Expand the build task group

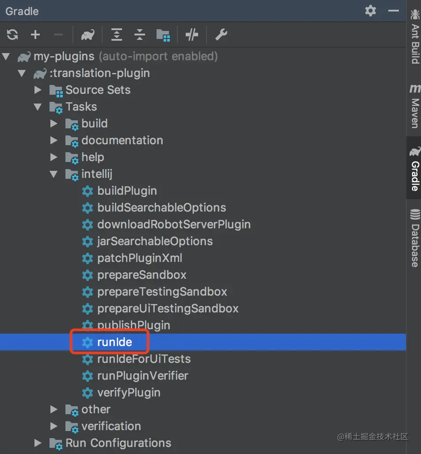pyautogui.click(x=54, y=123)
